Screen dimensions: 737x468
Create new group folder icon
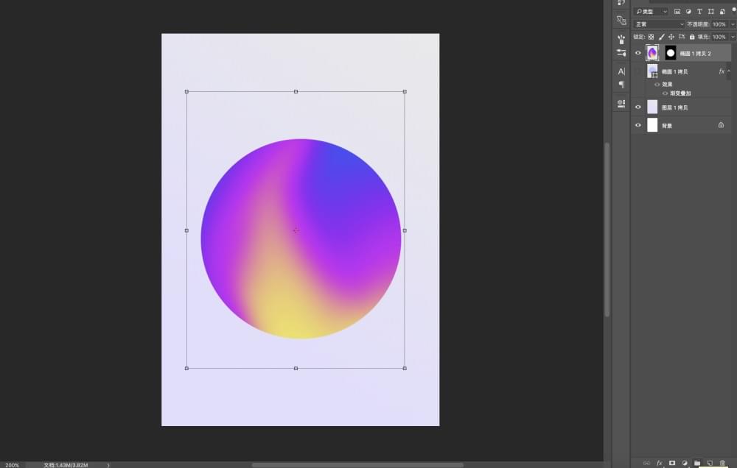[x=697, y=464]
